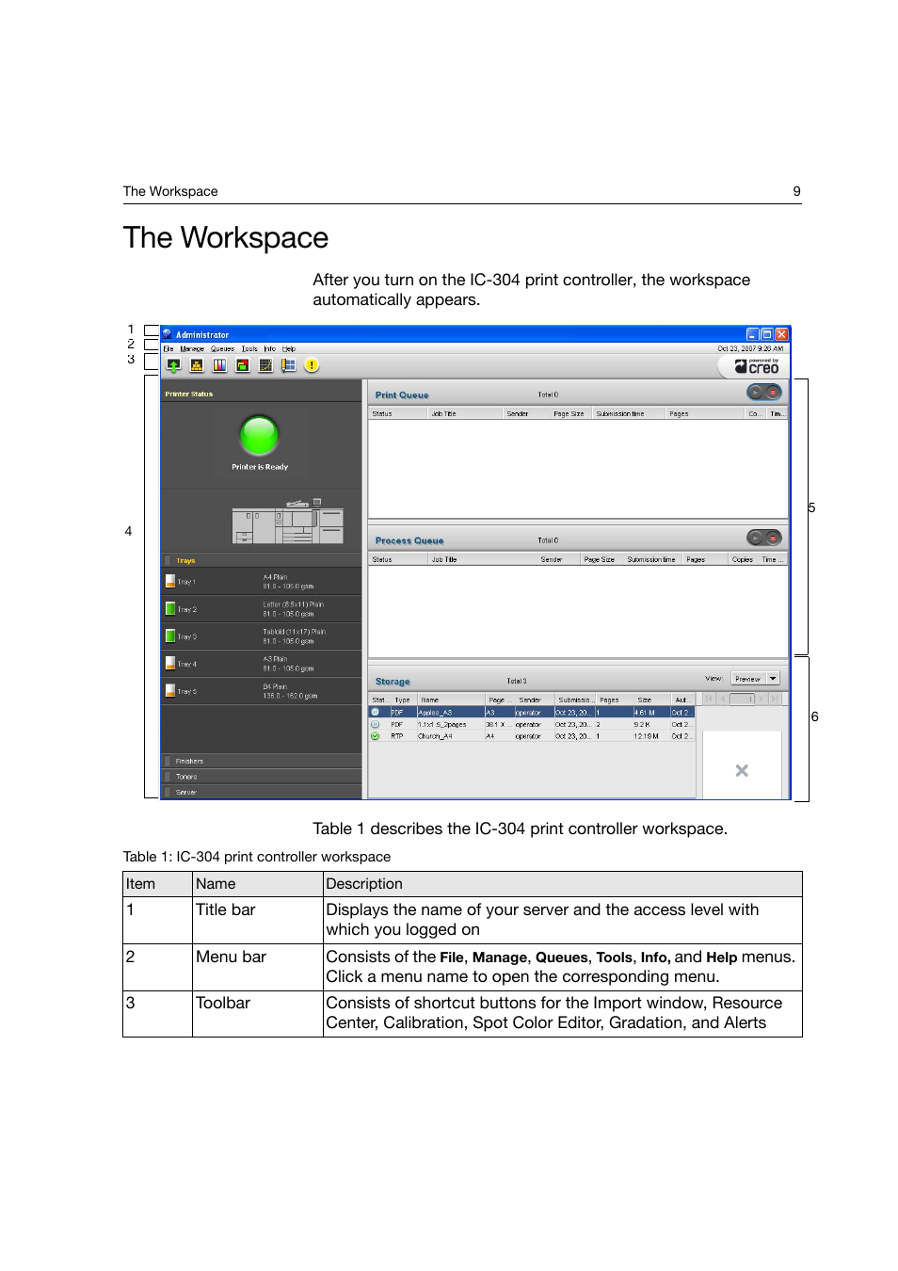This screenshot has height=1271, width=898.
Task: Click the Storage panel title
Action: [x=393, y=682]
